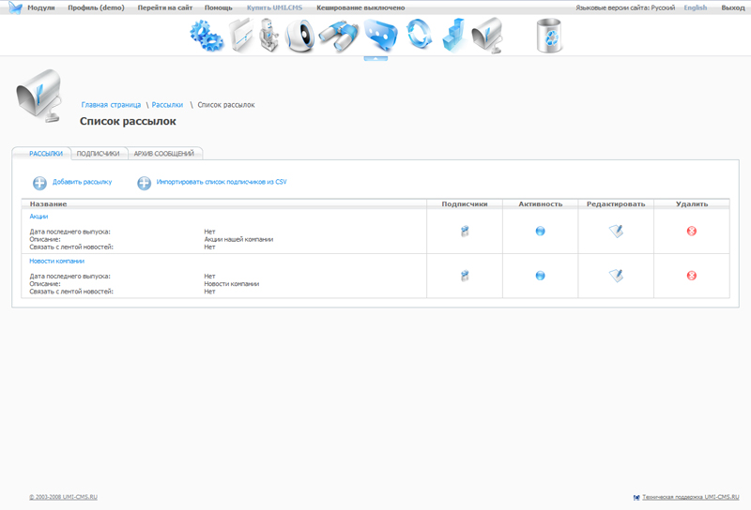Open the recycle bin trash icon

(x=549, y=36)
